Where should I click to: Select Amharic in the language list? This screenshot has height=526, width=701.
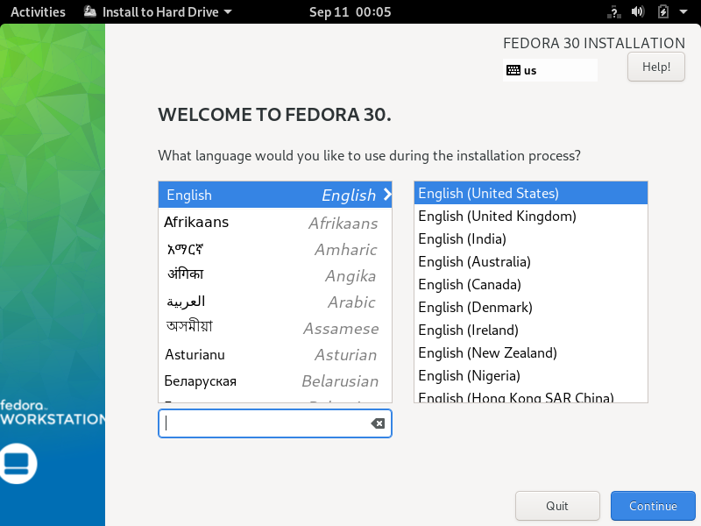tap(275, 249)
